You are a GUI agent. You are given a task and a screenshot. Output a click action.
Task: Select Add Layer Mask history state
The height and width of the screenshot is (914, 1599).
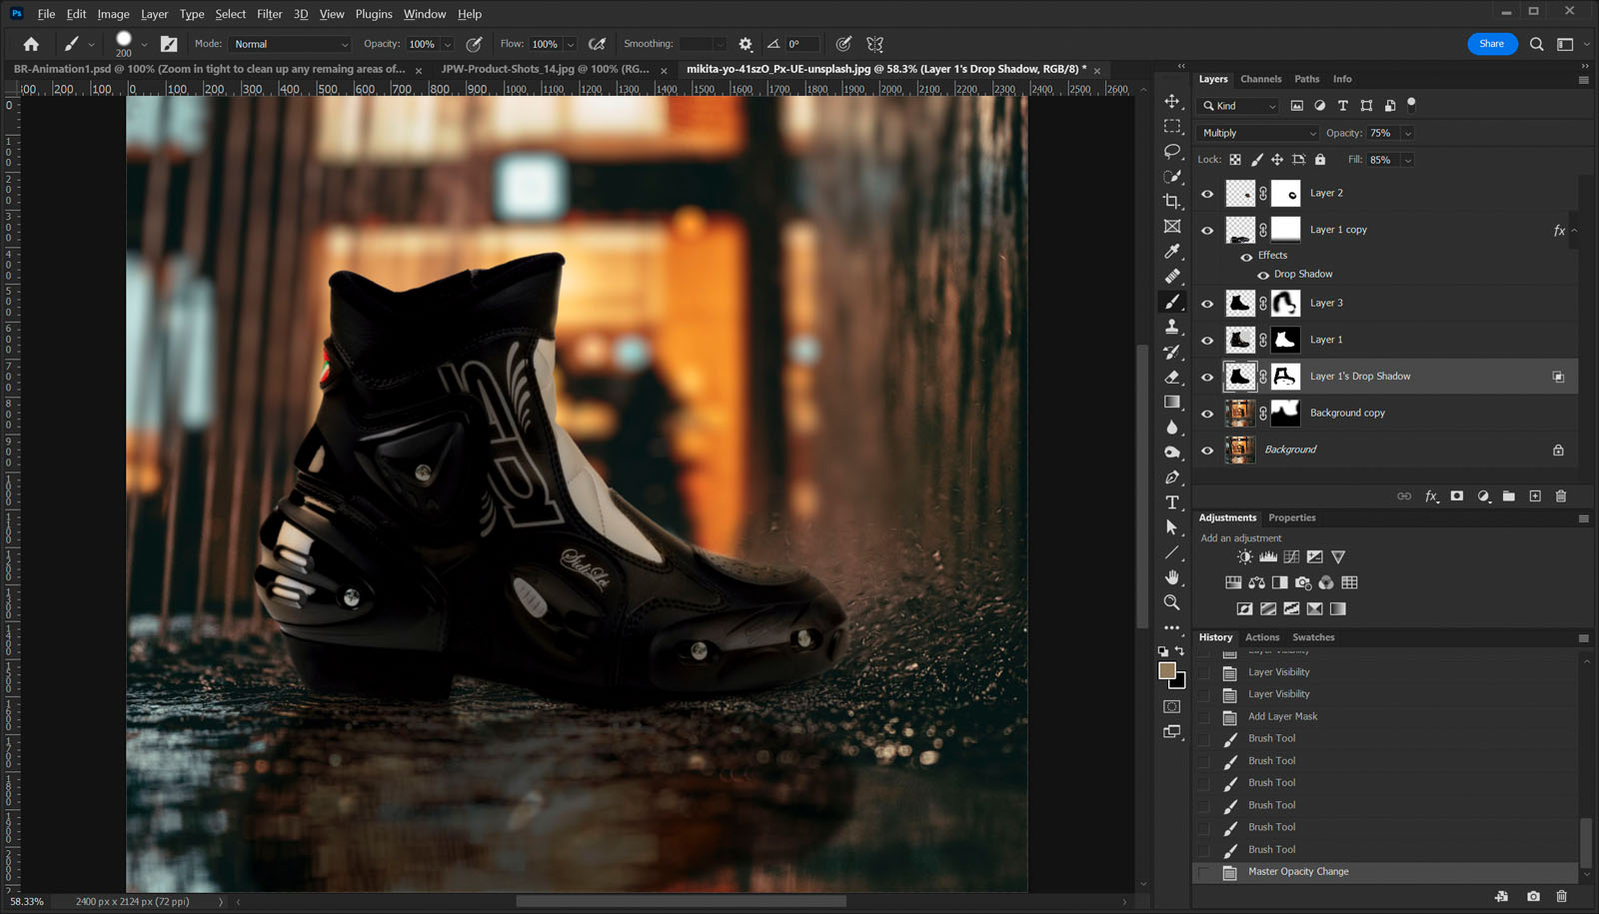[1386, 716]
